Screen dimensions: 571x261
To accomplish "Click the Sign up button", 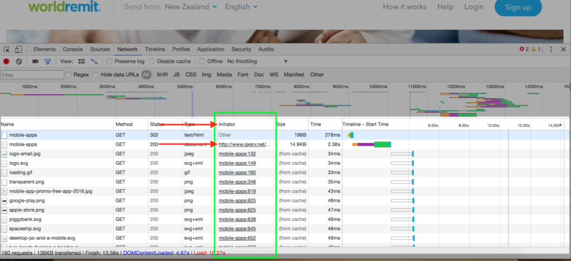I will 518,7.
